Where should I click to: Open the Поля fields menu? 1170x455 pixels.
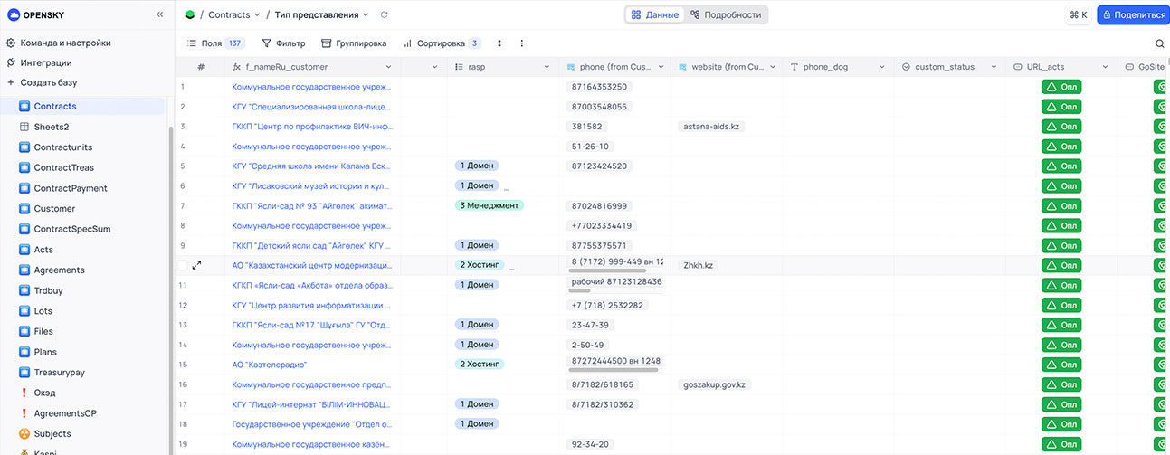coord(215,43)
